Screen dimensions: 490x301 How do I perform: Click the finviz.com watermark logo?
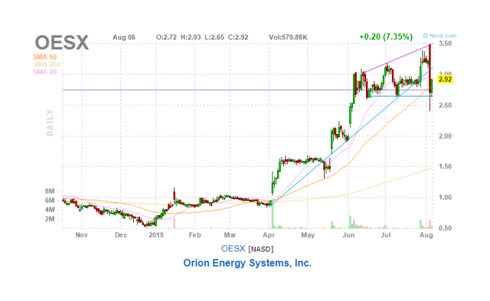439,36
